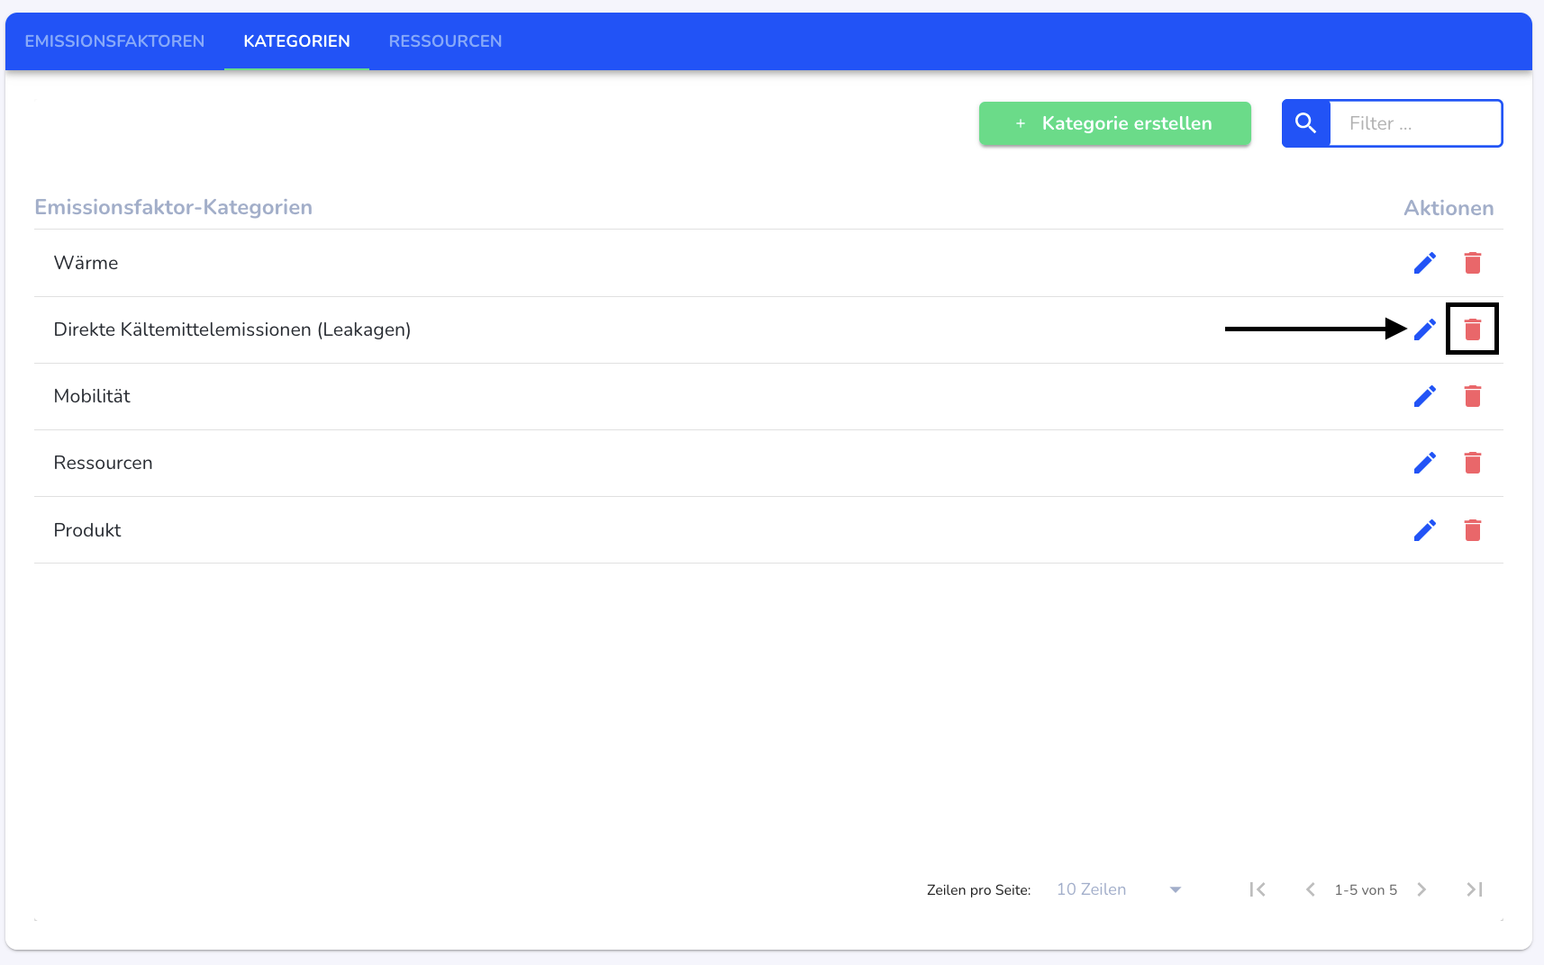Edit the Ressourcen category row

pos(1424,463)
